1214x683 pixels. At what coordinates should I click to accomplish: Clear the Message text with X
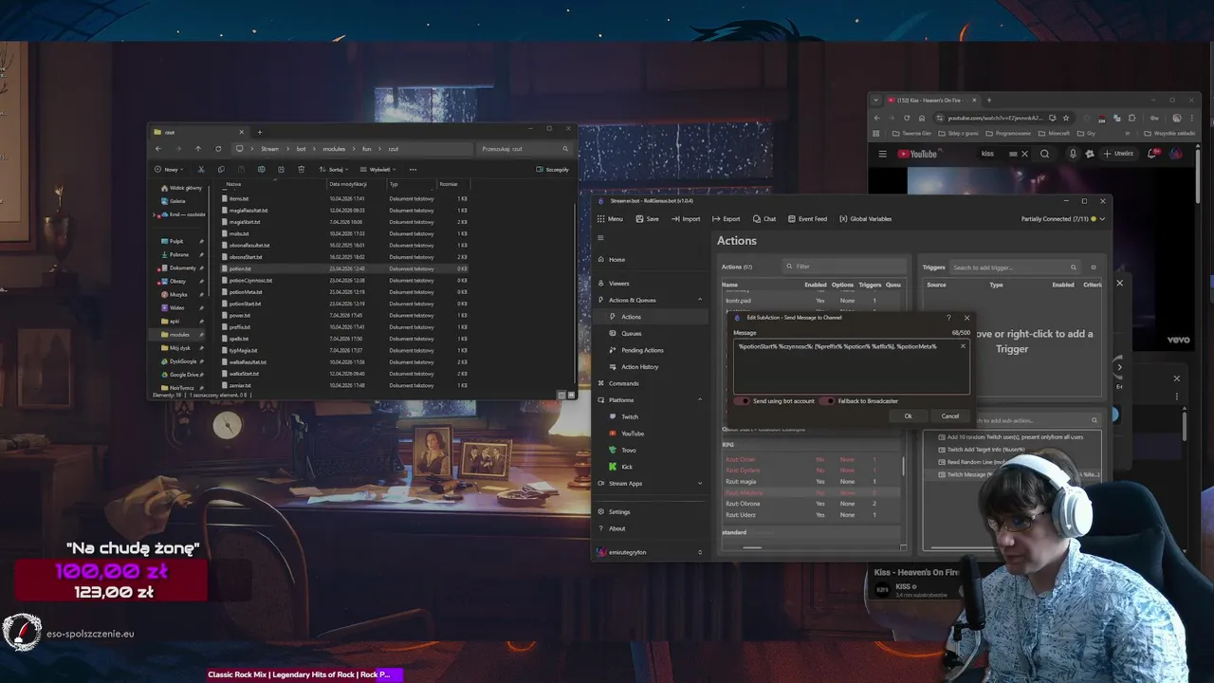(x=963, y=346)
